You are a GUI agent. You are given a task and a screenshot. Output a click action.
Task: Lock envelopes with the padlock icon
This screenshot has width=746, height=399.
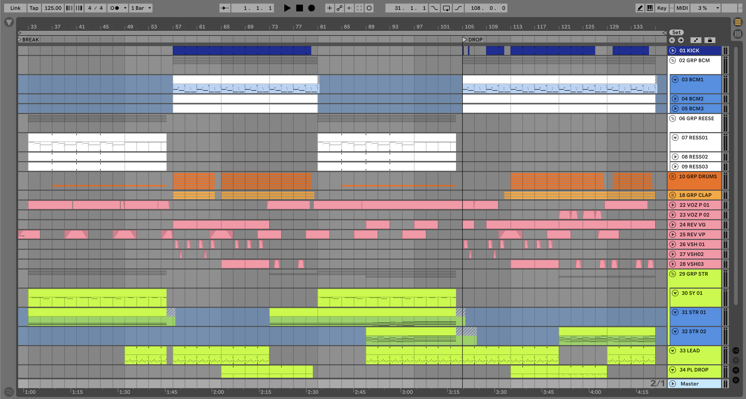click(709, 40)
